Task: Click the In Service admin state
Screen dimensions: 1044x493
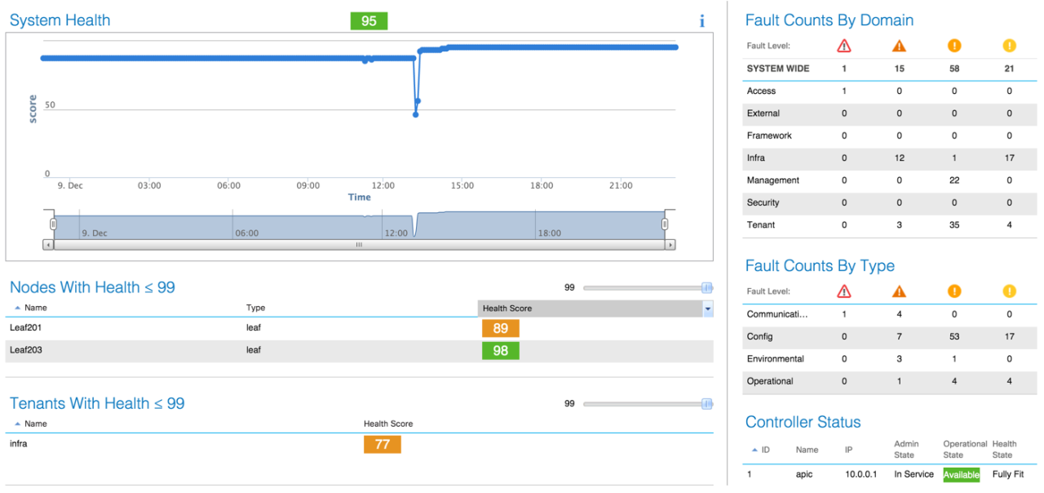Action: pos(913,474)
